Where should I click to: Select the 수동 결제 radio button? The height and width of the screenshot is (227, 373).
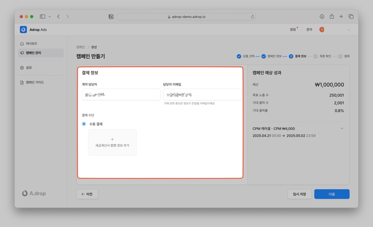(84, 124)
